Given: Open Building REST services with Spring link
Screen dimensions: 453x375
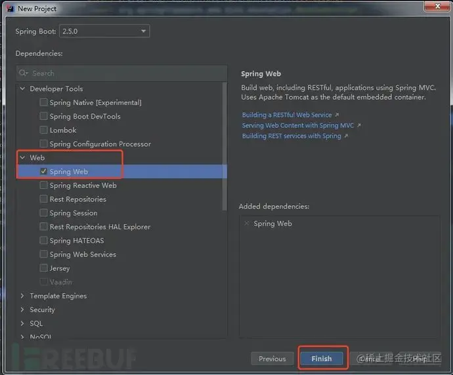Looking at the screenshot, I should (291, 136).
